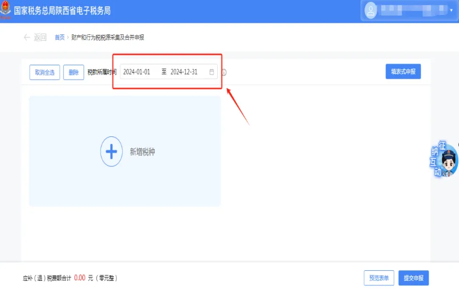459x300 pixels.
Task: Click the 返回 text link
Action: (40, 37)
